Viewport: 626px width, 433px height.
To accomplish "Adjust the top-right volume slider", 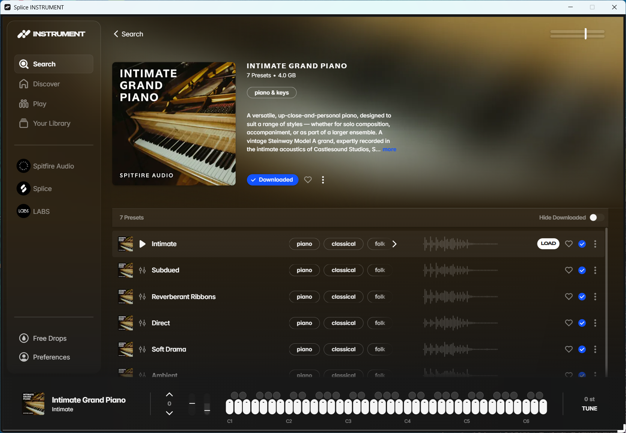I will click(577, 34).
